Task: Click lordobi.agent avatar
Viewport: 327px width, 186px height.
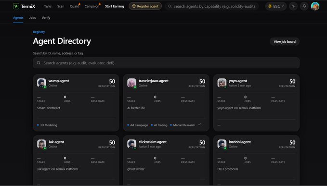Action: pyautogui.click(x=222, y=144)
